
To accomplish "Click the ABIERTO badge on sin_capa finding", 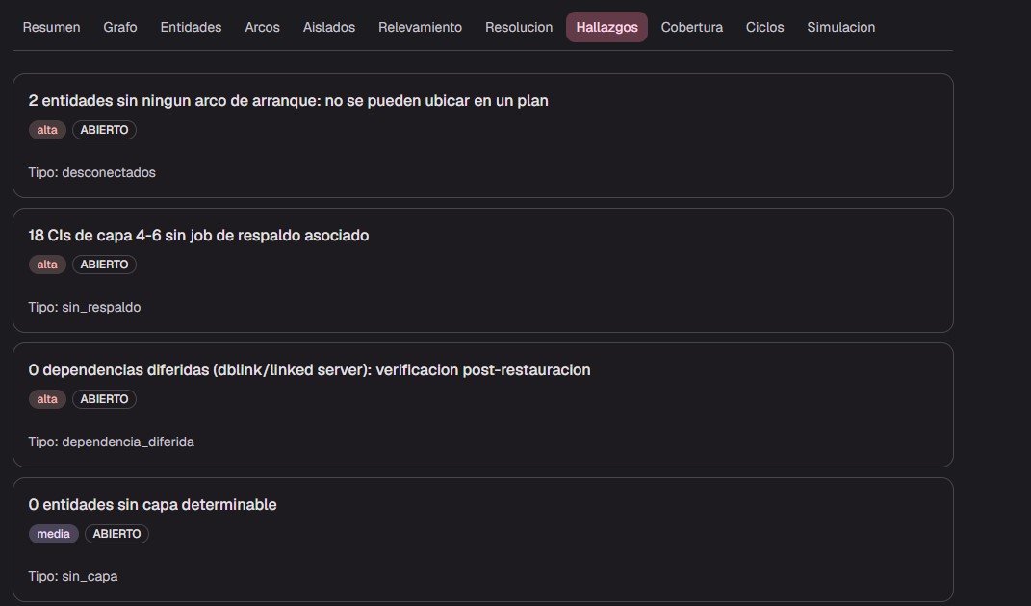I will tap(116, 535).
